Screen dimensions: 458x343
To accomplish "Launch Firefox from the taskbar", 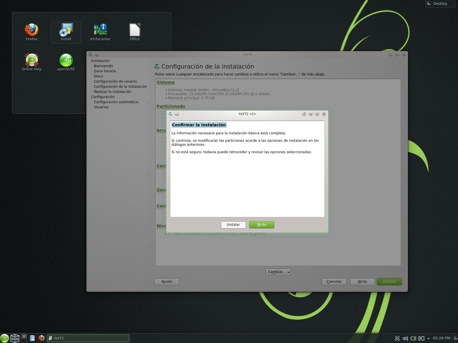I will tap(42, 338).
